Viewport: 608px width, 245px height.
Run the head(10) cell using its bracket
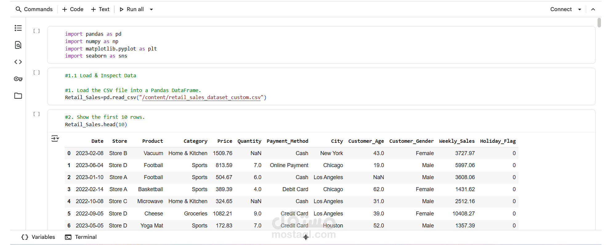click(37, 114)
